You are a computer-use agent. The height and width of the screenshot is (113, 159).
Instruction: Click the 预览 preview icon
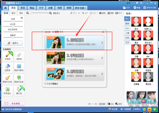[117, 104]
